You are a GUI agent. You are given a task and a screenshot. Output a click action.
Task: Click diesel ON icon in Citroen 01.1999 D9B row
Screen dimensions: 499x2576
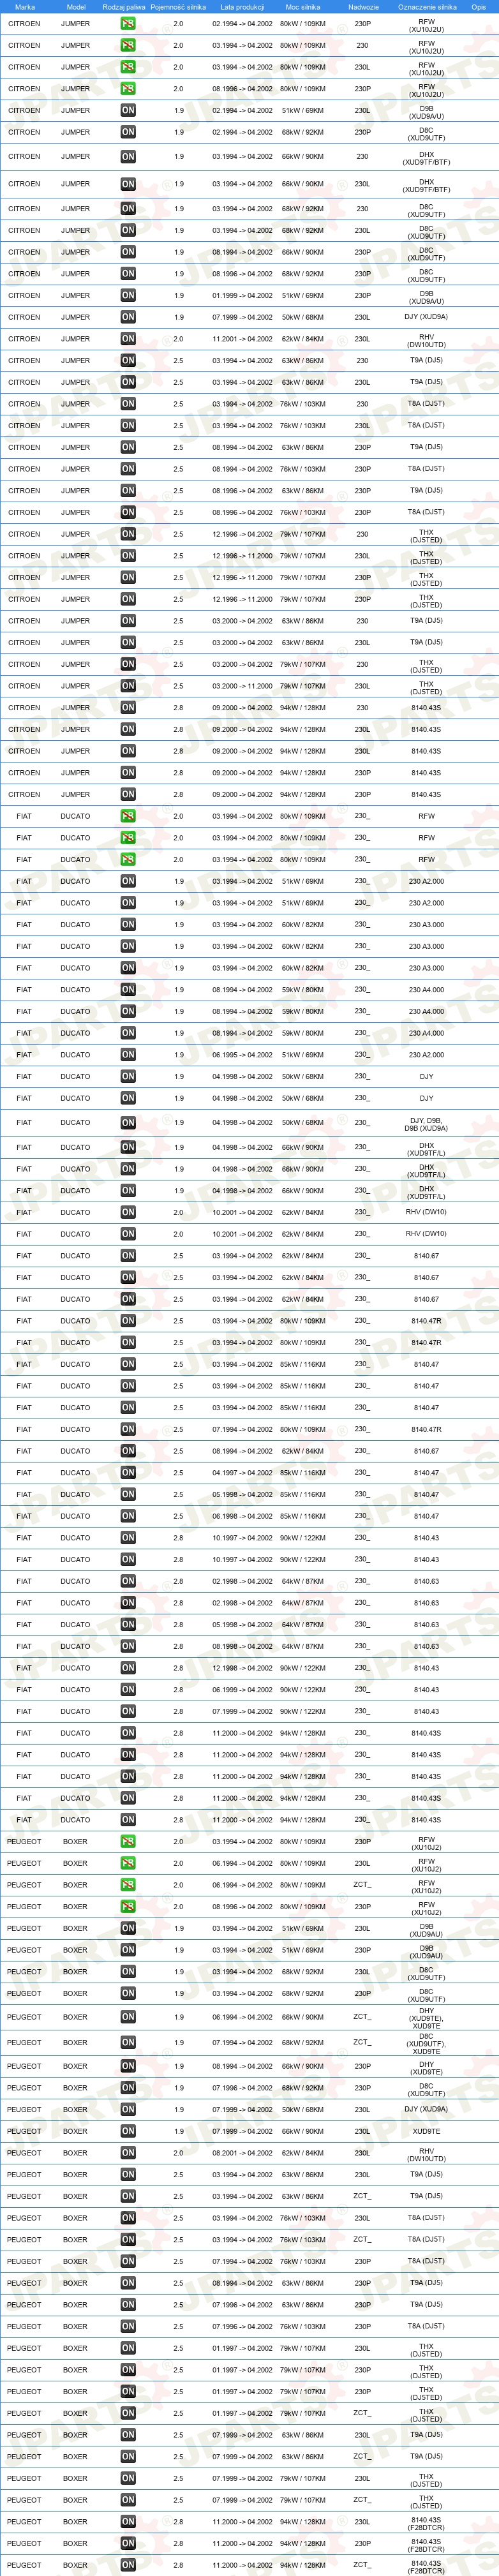[x=128, y=295]
